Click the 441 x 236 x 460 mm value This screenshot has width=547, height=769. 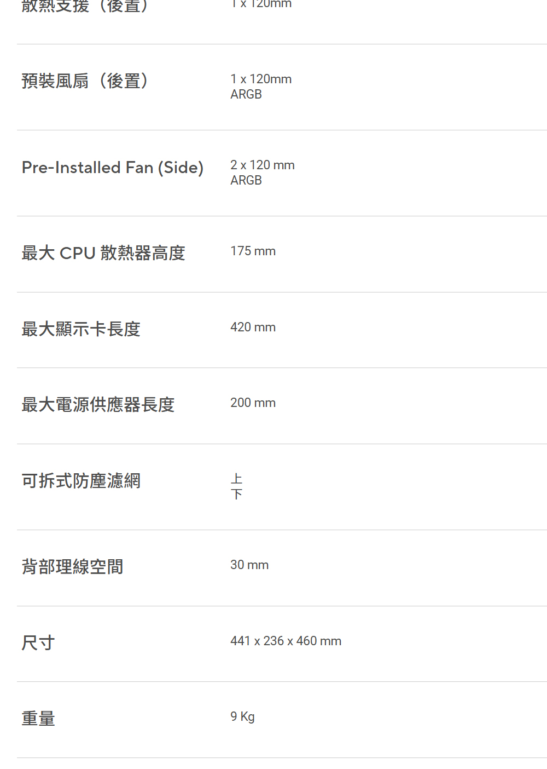(286, 641)
